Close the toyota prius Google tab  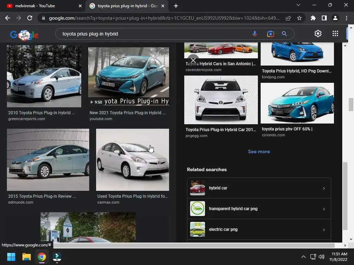click(x=163, y=6)
